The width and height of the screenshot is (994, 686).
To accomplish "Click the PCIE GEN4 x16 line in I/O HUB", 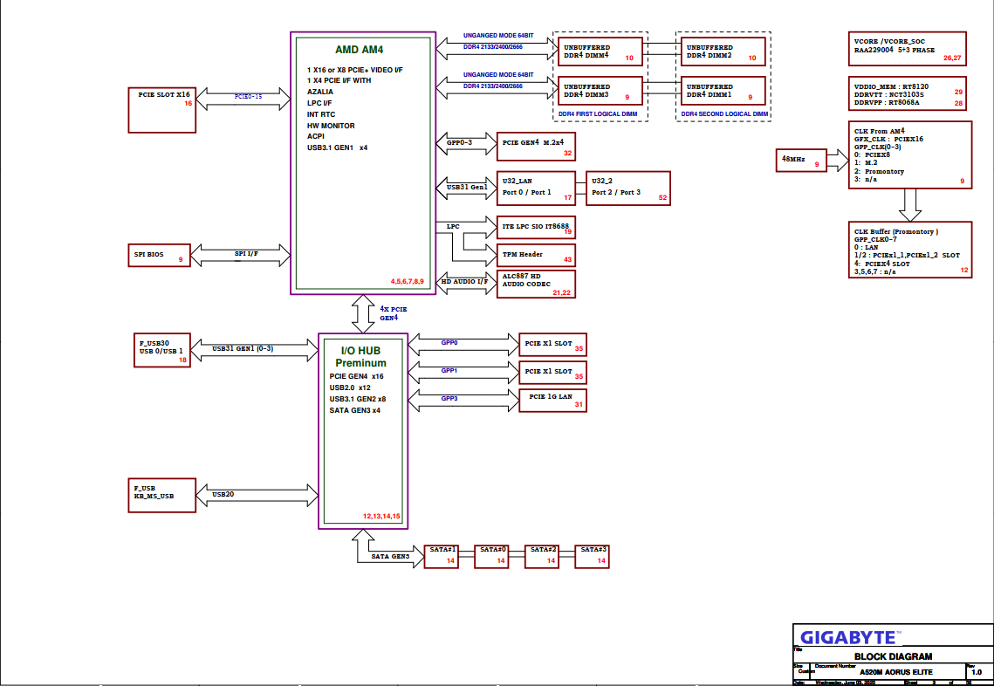I will click(356, 376).
